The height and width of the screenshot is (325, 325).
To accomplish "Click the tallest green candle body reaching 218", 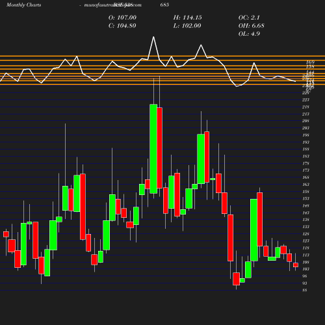I will [x=153, y=149].
